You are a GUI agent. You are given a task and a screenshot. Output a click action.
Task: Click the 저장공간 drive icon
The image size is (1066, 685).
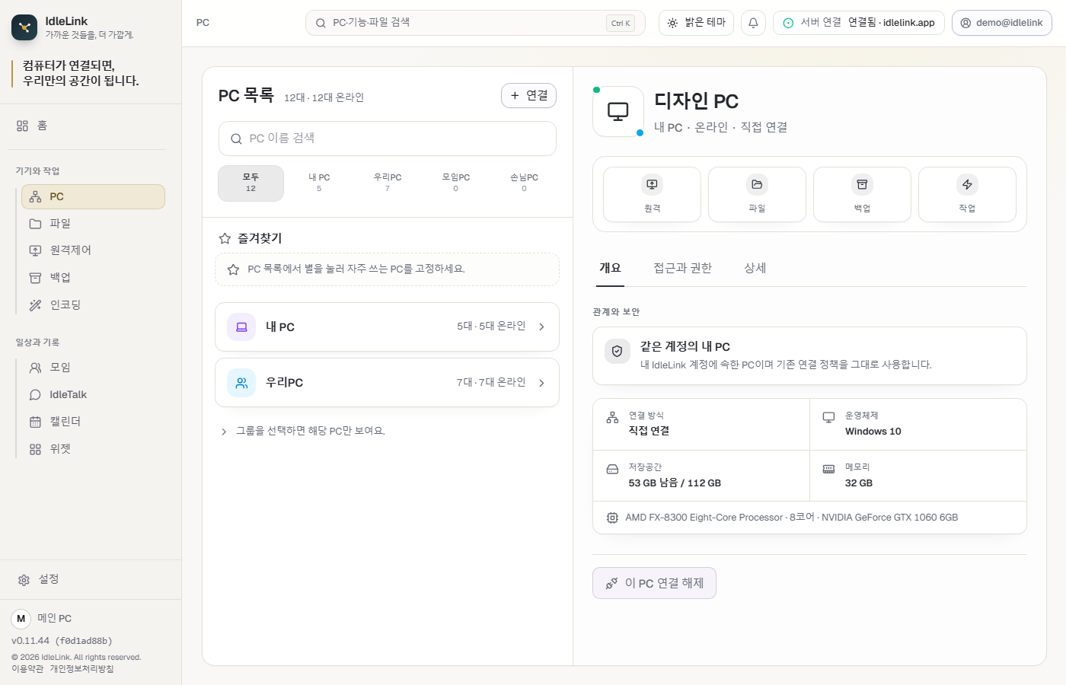pyautogui.click(x=612, y=469)
